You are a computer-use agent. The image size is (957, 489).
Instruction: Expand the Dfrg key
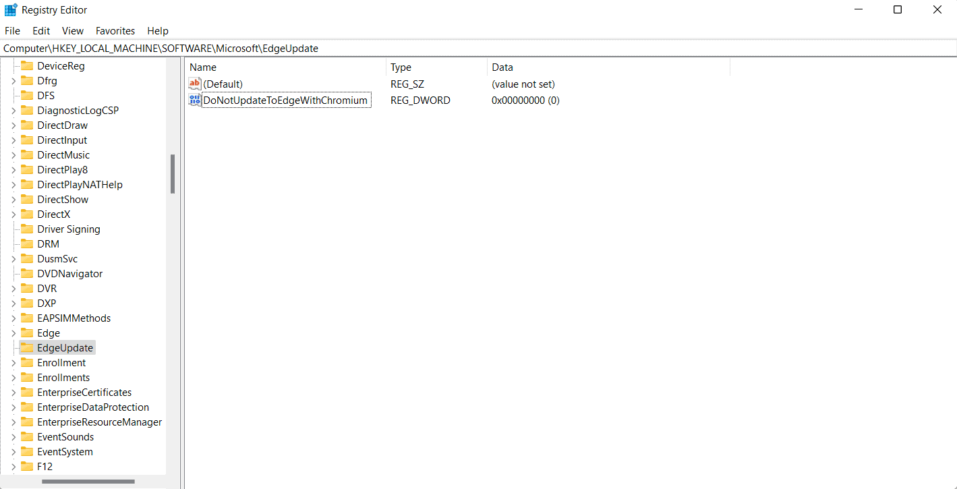[13, 81]
